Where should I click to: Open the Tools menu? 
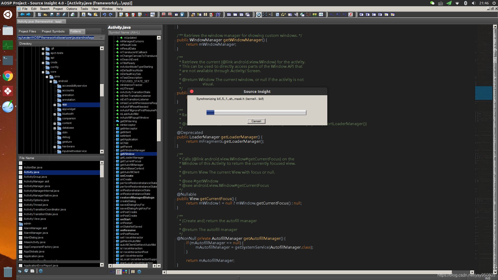tap(84, 9)
